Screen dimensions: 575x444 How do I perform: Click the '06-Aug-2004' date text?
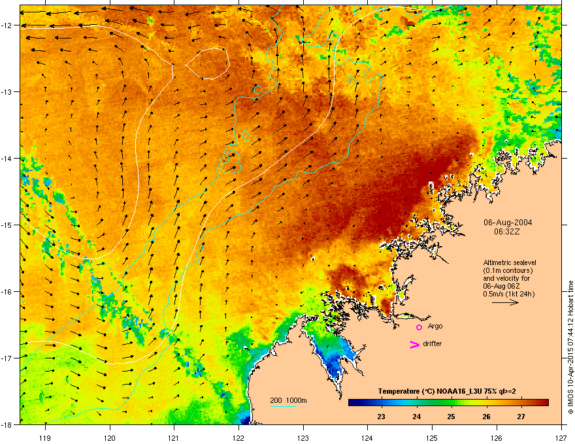[x=508, y=223]
